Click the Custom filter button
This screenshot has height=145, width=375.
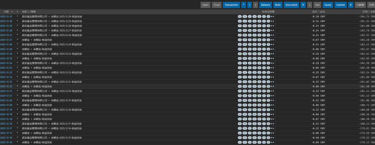341,5
